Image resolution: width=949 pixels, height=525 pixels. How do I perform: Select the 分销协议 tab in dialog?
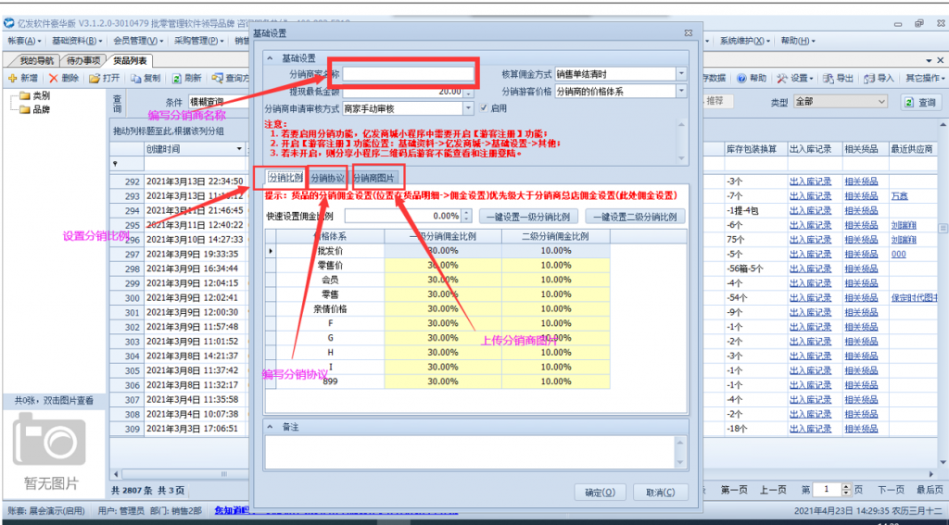327,178
